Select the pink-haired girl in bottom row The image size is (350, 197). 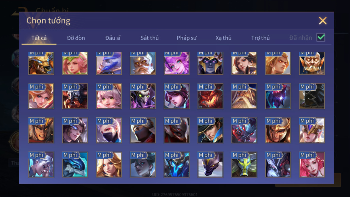click(x=312, y=165)
